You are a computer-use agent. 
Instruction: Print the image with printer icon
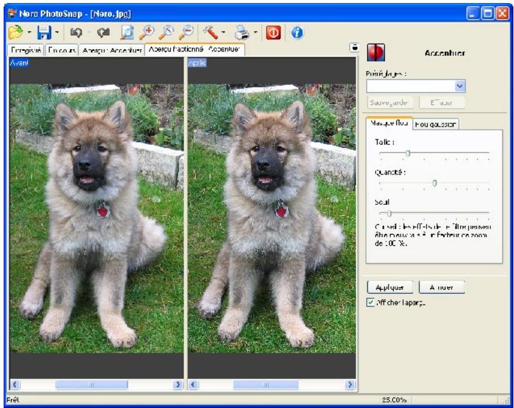pos(242,33)
